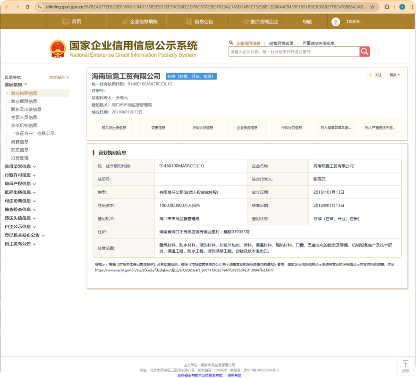
Task: Click the user avatar icon beside 18889
Action: click(x=336, y=22)
